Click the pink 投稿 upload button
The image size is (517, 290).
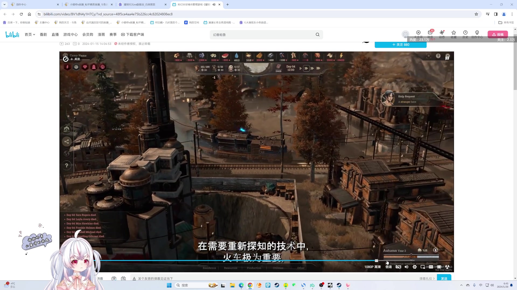pos(498,34)
